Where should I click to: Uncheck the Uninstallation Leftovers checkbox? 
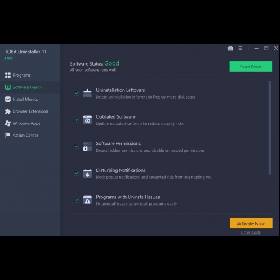click(76, 93)
